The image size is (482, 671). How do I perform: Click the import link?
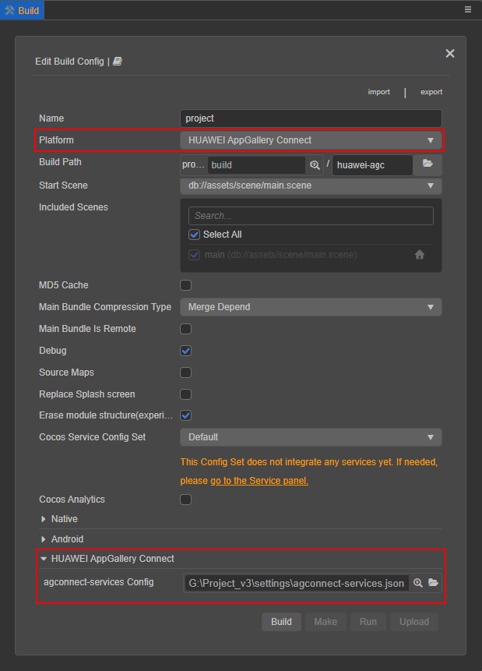coord(379,92)
